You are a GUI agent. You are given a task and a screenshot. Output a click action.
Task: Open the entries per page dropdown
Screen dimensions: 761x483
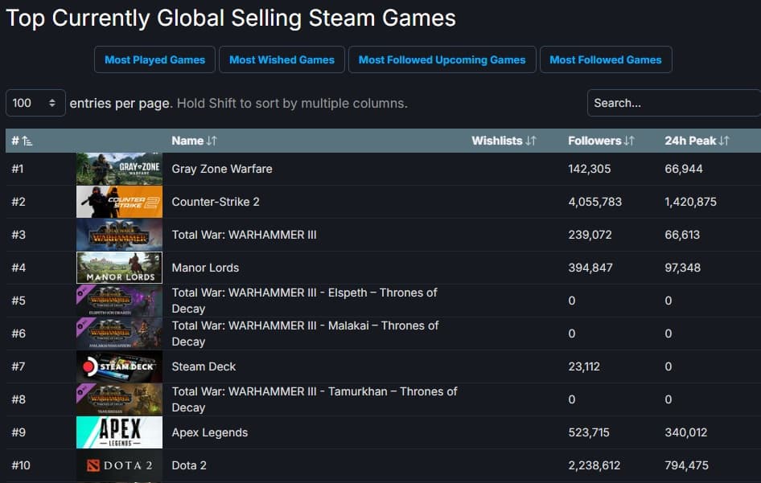pyautogui.click(x=35, y=103)
